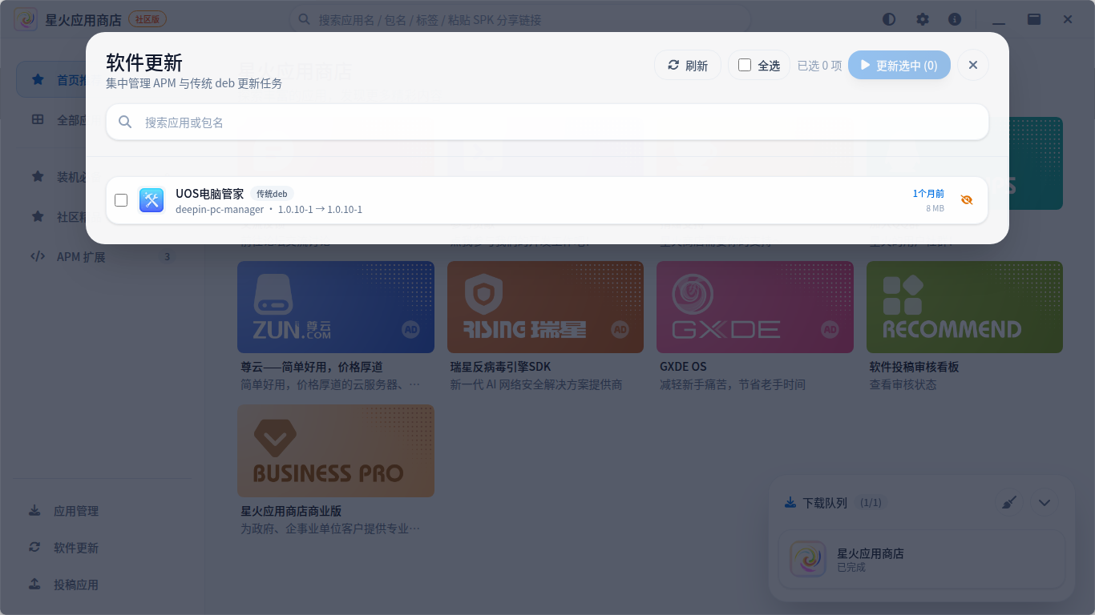
Task: Focus the 搜索应用或包名 search field
Action: 547,122
